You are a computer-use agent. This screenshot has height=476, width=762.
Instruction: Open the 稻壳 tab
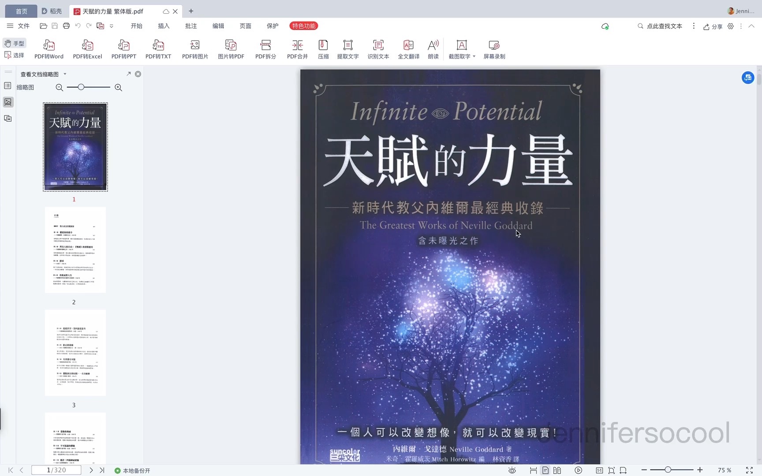click(52, 11)
